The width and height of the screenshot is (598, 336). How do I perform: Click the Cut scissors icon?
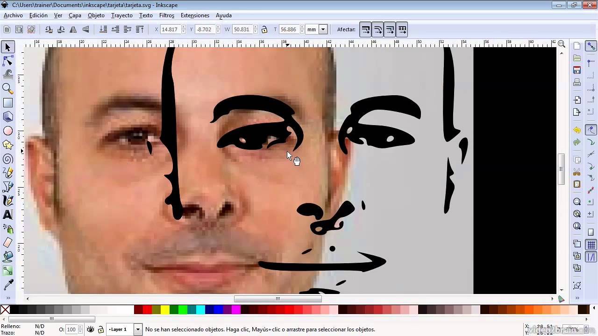click(x=577, y=172)
